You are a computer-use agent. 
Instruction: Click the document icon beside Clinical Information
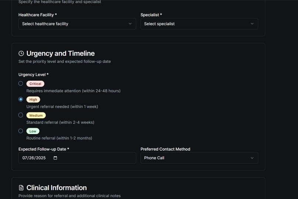[x=21, y=188]
